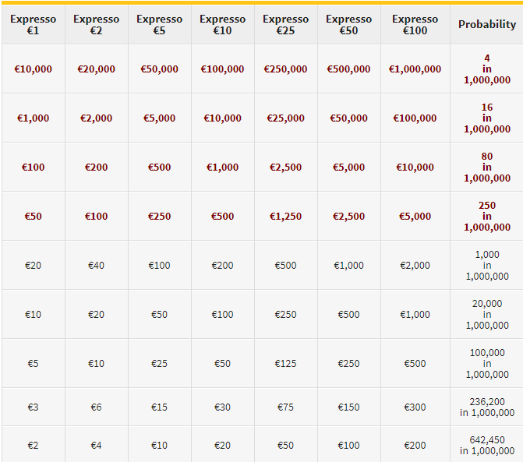Click the 4 in 1,000,000 probability cell
The height and width of the screenshot is (462, 523).
486,69
